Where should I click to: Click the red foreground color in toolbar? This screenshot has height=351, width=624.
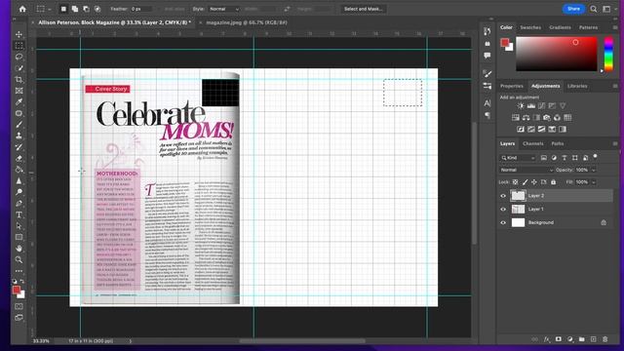(x=17, y=290)
